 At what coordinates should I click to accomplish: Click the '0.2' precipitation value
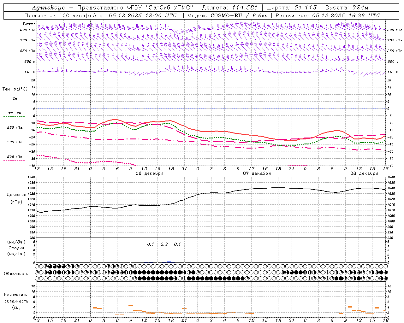(164, 244)
